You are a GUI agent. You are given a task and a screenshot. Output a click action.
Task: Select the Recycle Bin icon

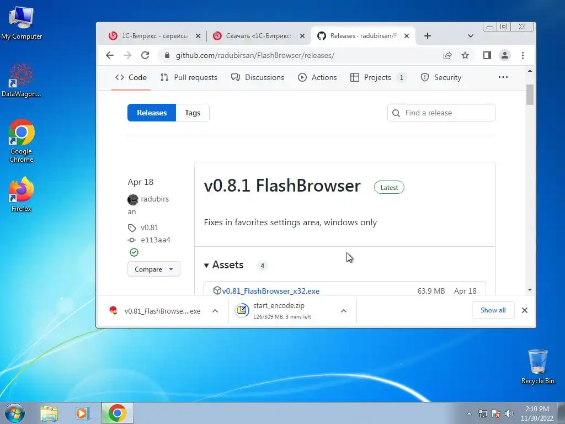click(537, 367)
